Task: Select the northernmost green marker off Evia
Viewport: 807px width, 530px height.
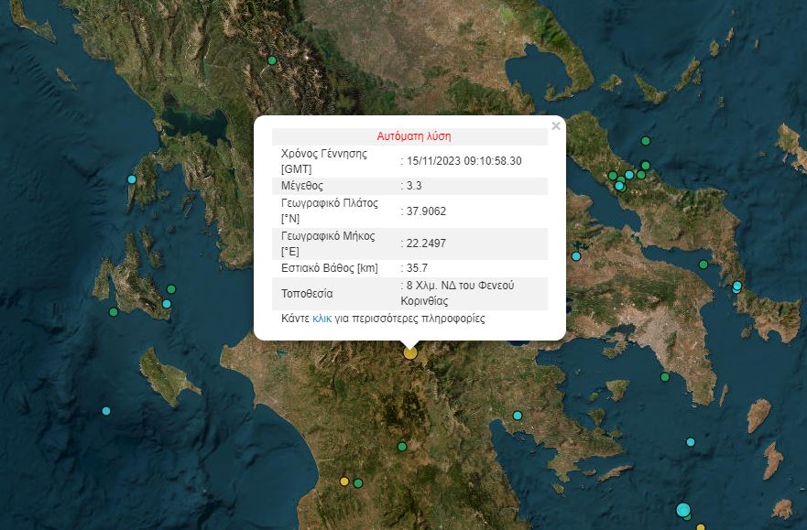Action: point(646,141)
